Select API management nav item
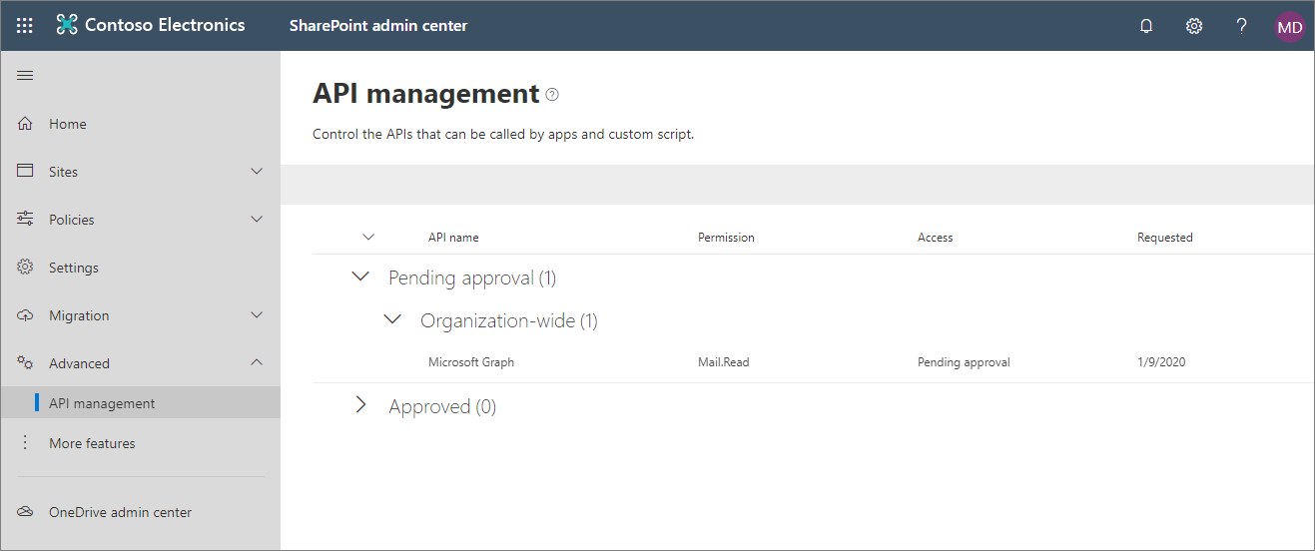1315x551 pixels. coord(140,403)
